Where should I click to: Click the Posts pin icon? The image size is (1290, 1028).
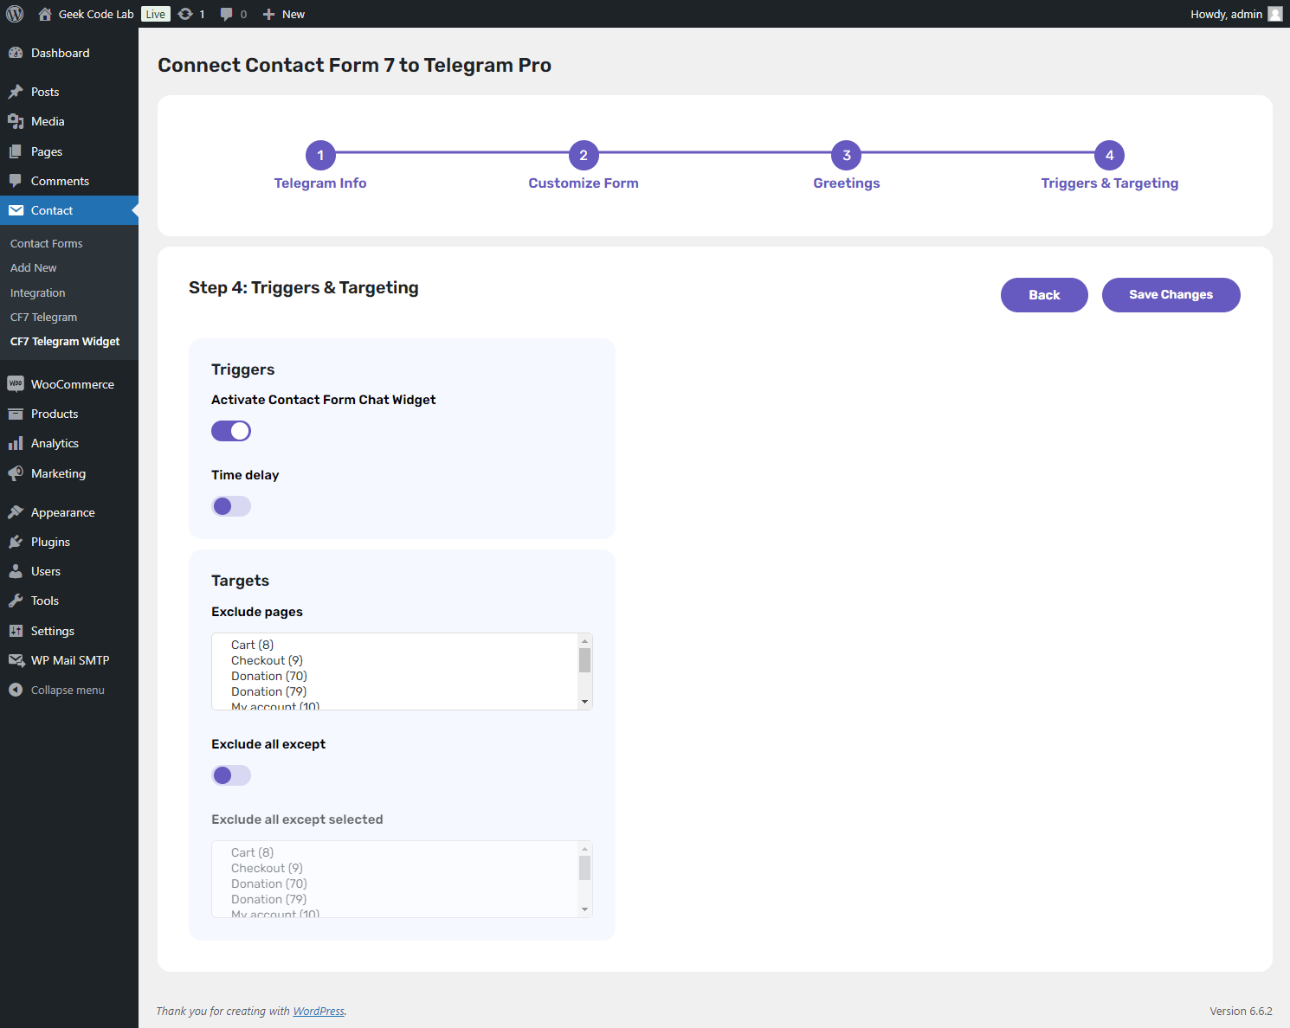coord(16,92)
